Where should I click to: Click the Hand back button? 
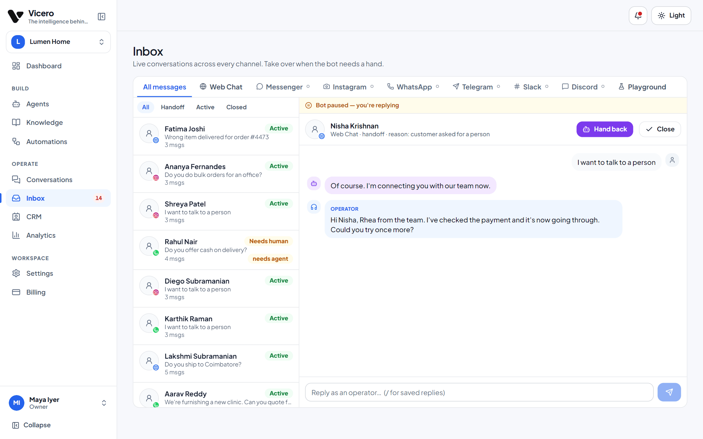605,129
